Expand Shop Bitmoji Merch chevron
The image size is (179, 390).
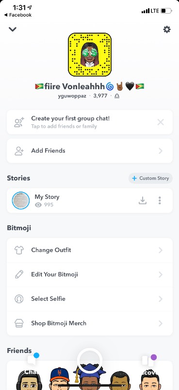[161, 323]
